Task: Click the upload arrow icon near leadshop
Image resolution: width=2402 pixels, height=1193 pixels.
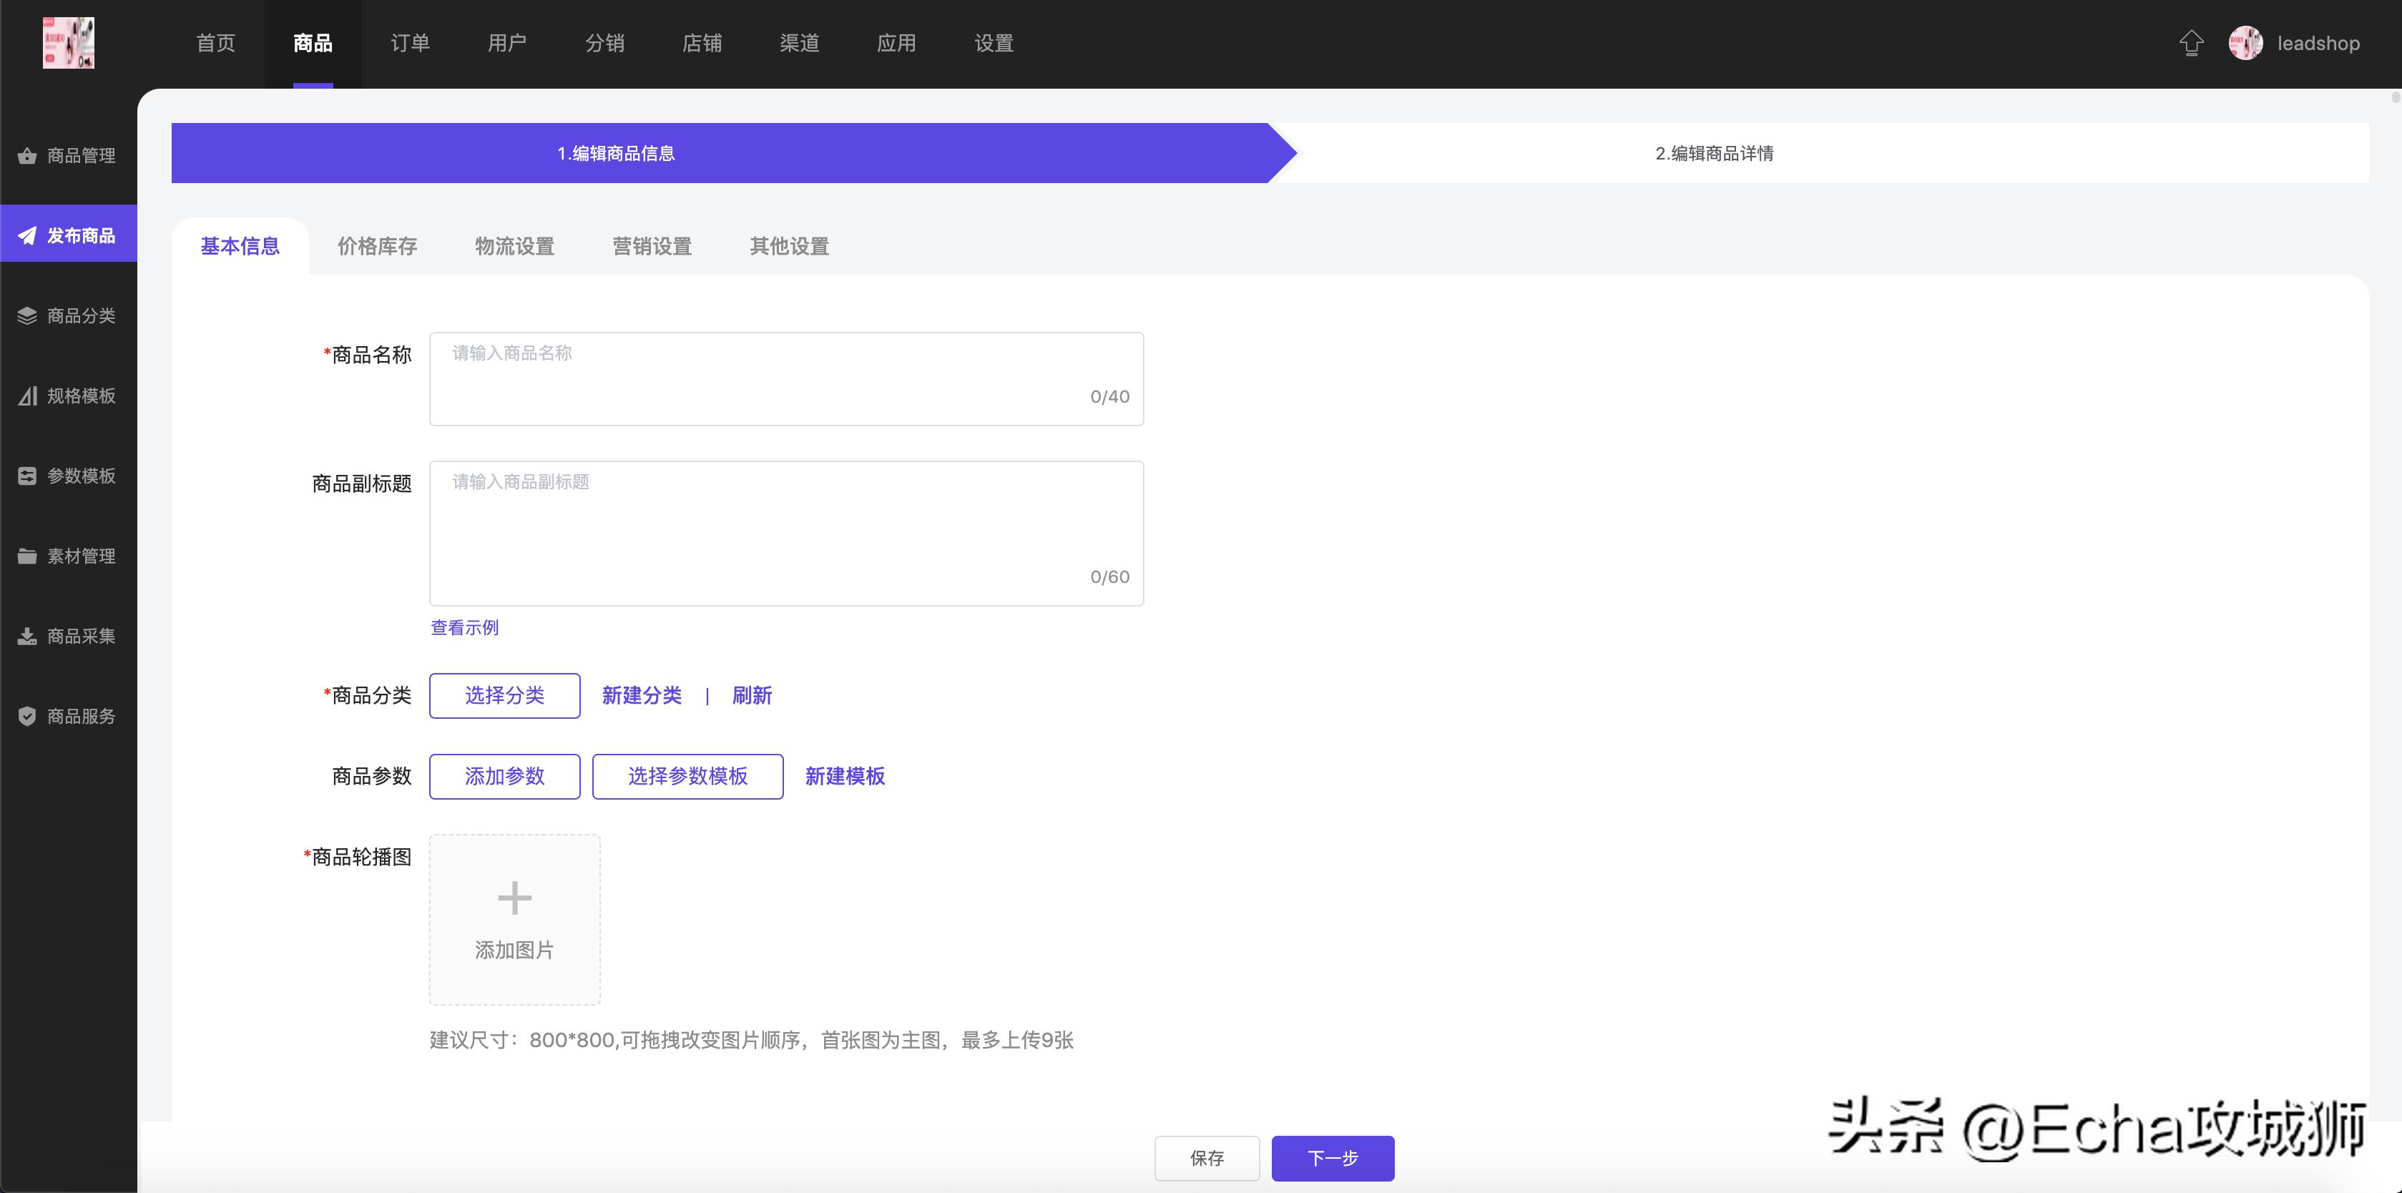Action: (2192, 43)
